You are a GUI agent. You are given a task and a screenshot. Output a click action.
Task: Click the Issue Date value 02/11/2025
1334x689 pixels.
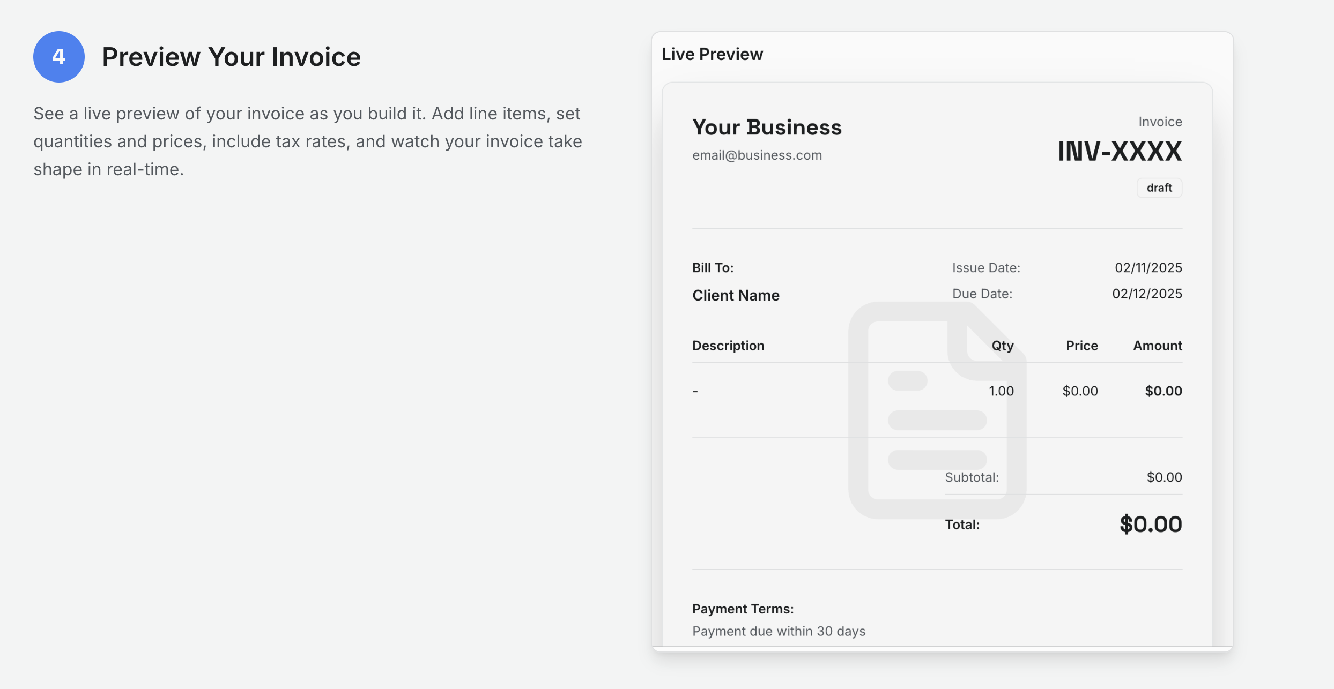(x=1147, y=267)
